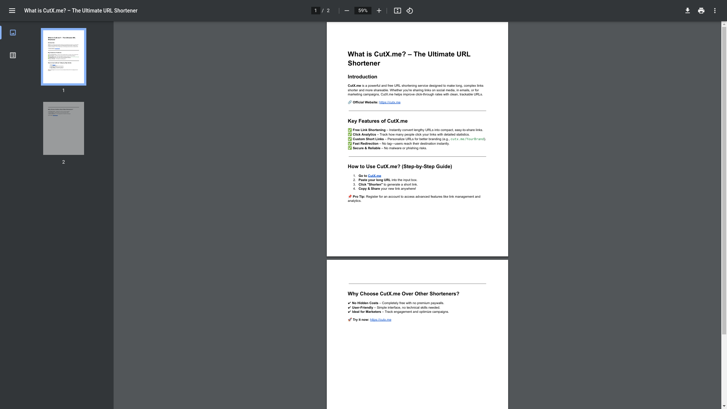The image size is (727, 409).
Task: Click the 'Ideal for Marketers' line
Action: coord(398,312)
